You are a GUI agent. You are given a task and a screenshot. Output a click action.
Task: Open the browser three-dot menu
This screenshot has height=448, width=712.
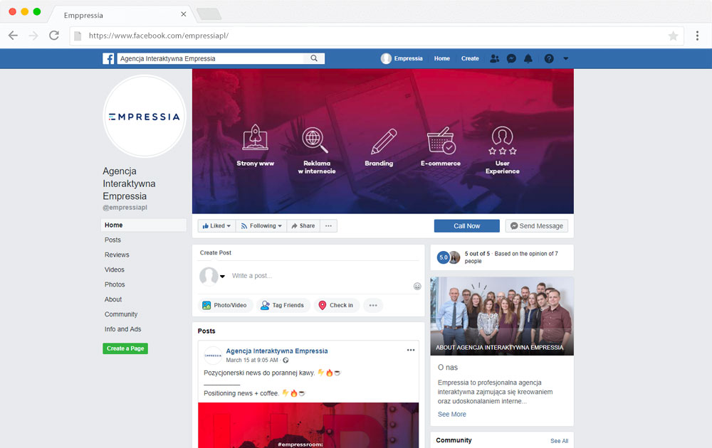tap(697, 36)
